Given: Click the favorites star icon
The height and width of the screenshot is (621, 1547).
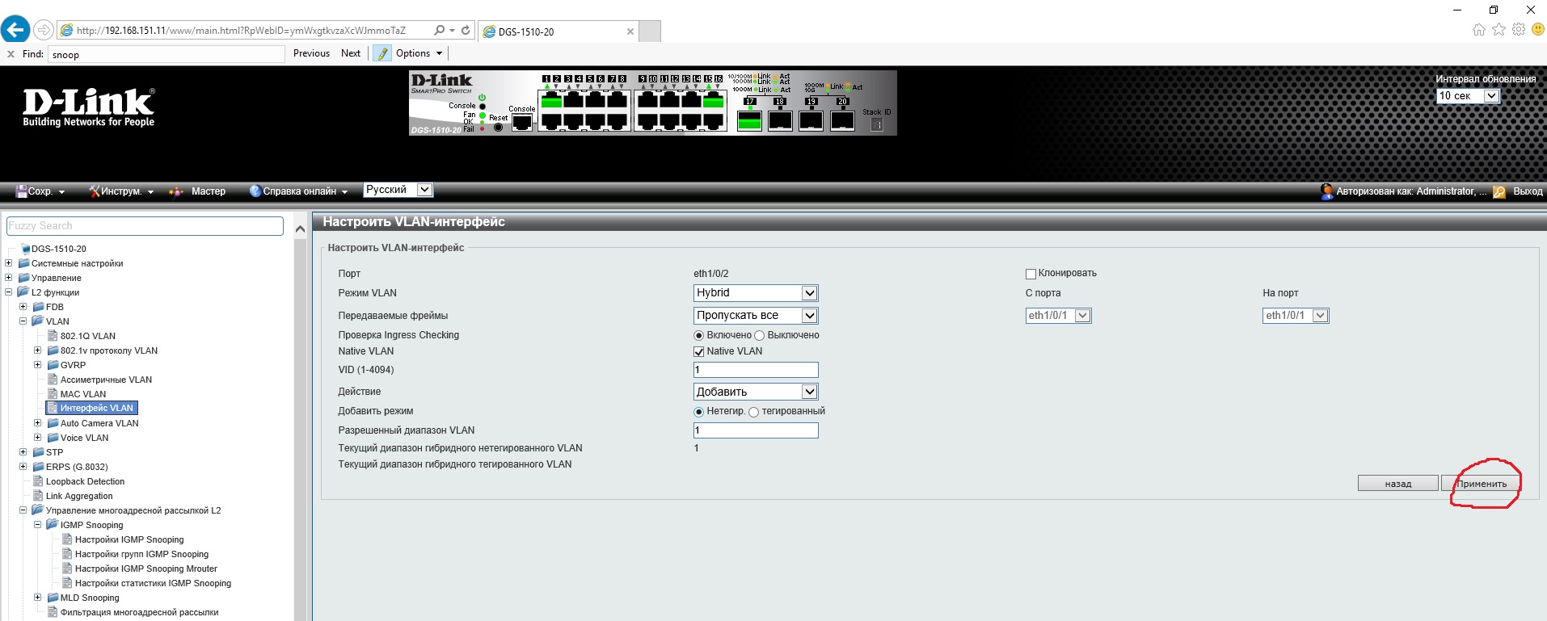Looking at the screenshot, I should click(1499, 30).
